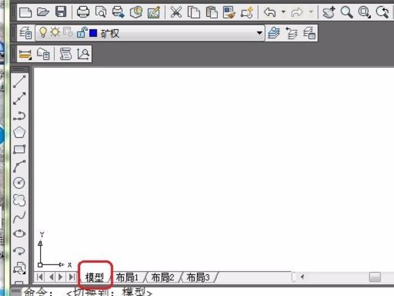
Task: Click the Region/Mass Properties icon
Action: [43, 54]
